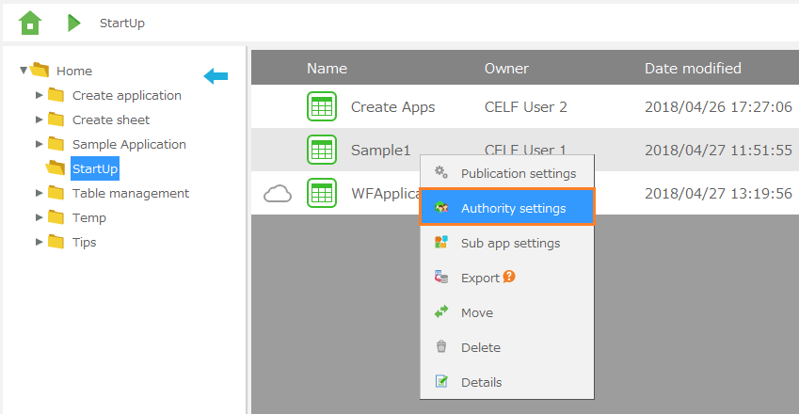The image size is (799, 414).
Task: Expand the Tips folder arrow
Action: [39, 242]
